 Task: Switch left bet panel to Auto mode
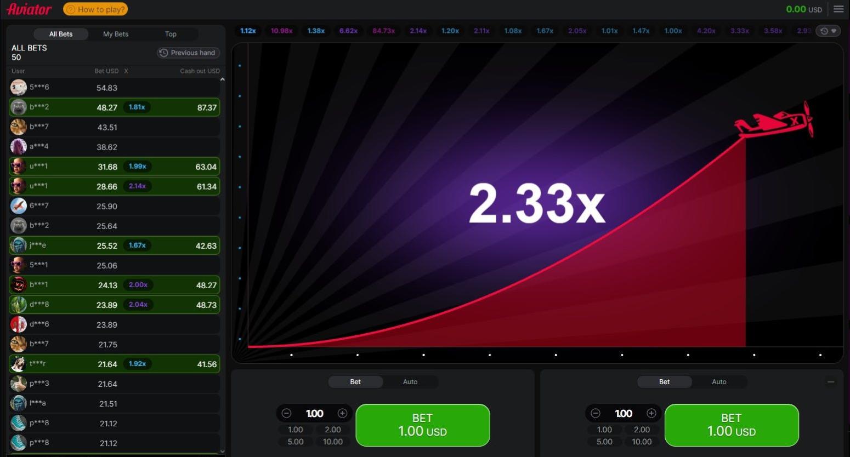(410, 382)
